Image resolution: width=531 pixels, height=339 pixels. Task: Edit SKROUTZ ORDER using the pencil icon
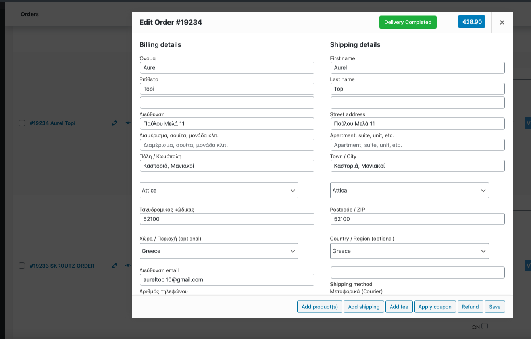point(115,266)
